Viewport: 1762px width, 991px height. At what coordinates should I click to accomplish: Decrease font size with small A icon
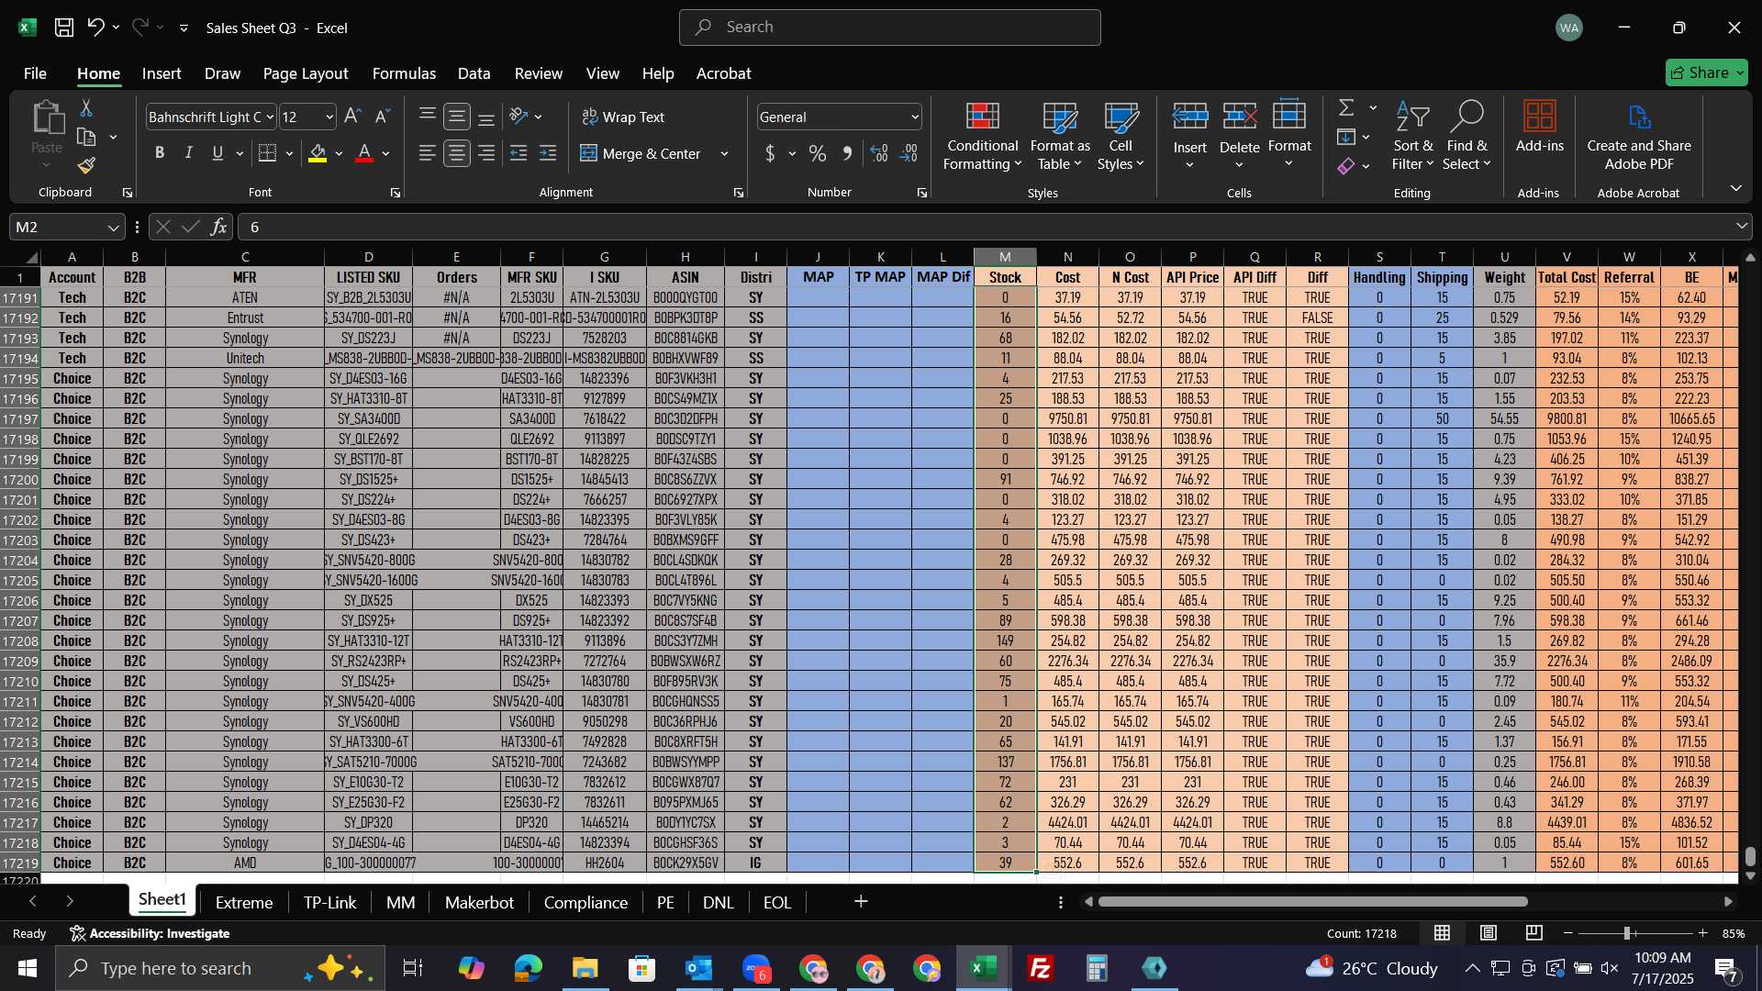pos(383,117)
